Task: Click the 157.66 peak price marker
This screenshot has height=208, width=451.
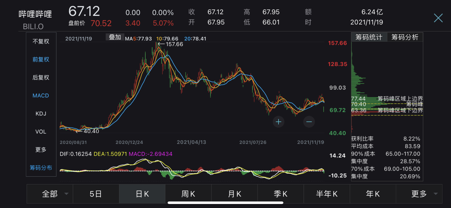Action: 174,44
